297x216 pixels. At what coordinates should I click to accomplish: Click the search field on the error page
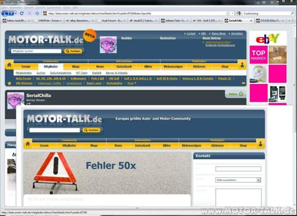click(x=55, y=130)
